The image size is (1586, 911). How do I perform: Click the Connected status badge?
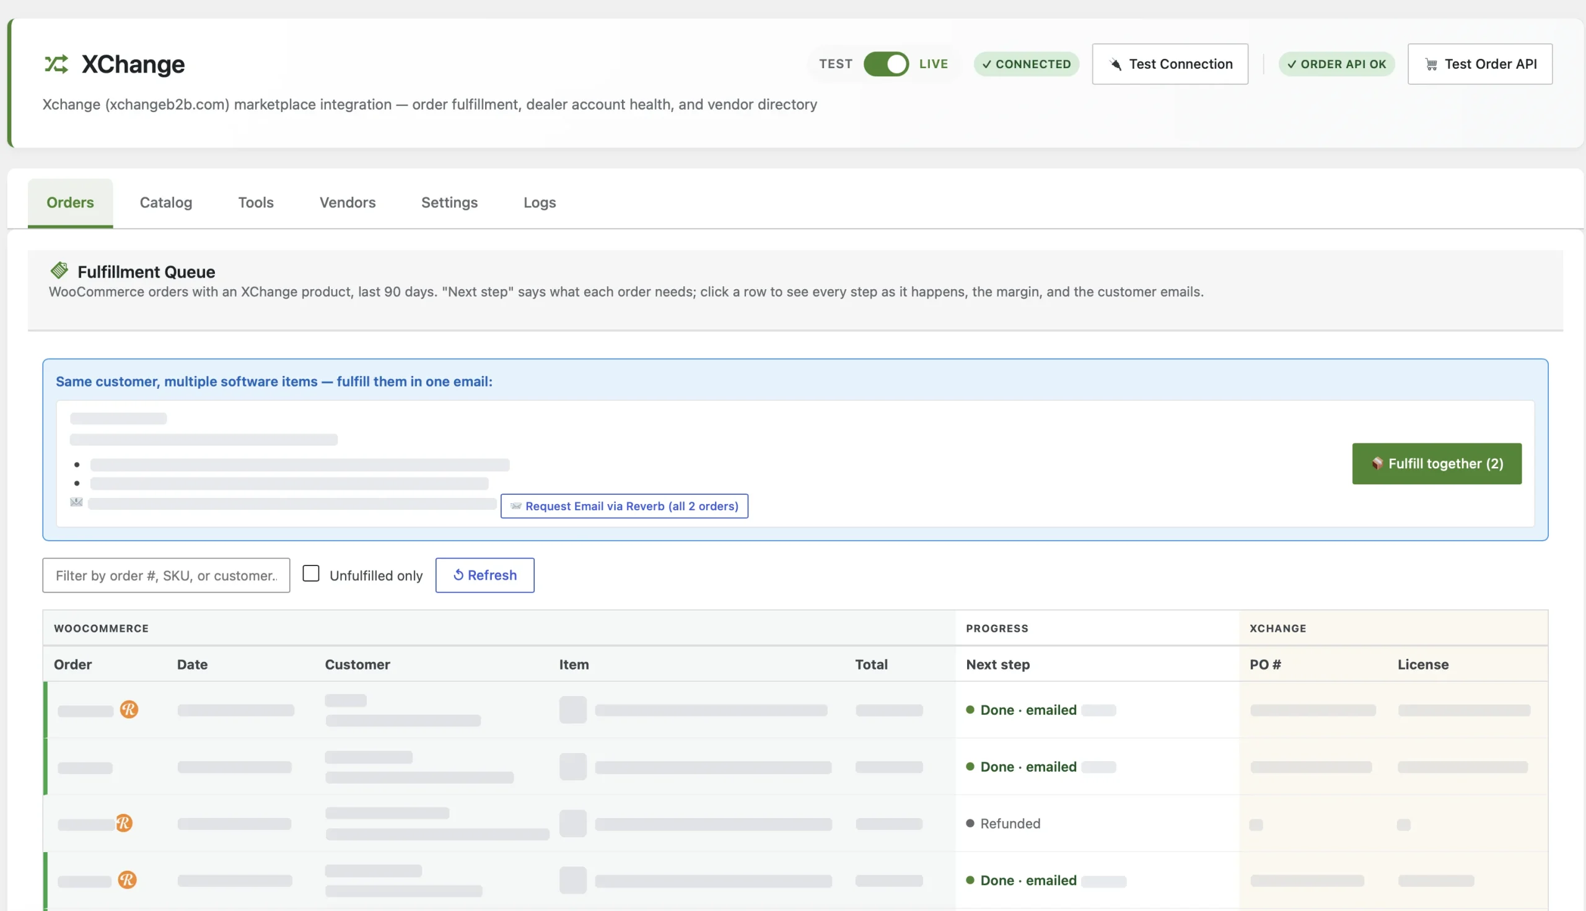pyautogui.click(x=1026, y=64)
